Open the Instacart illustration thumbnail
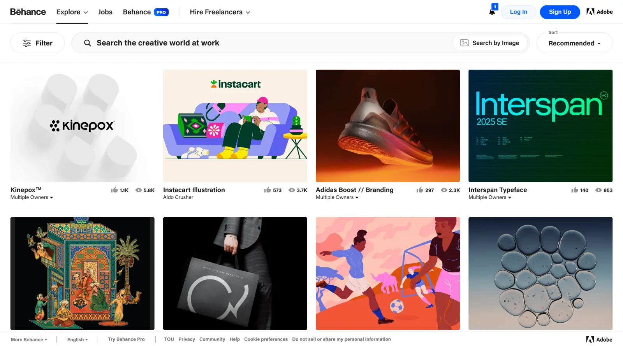 click(x=235, y=126)
